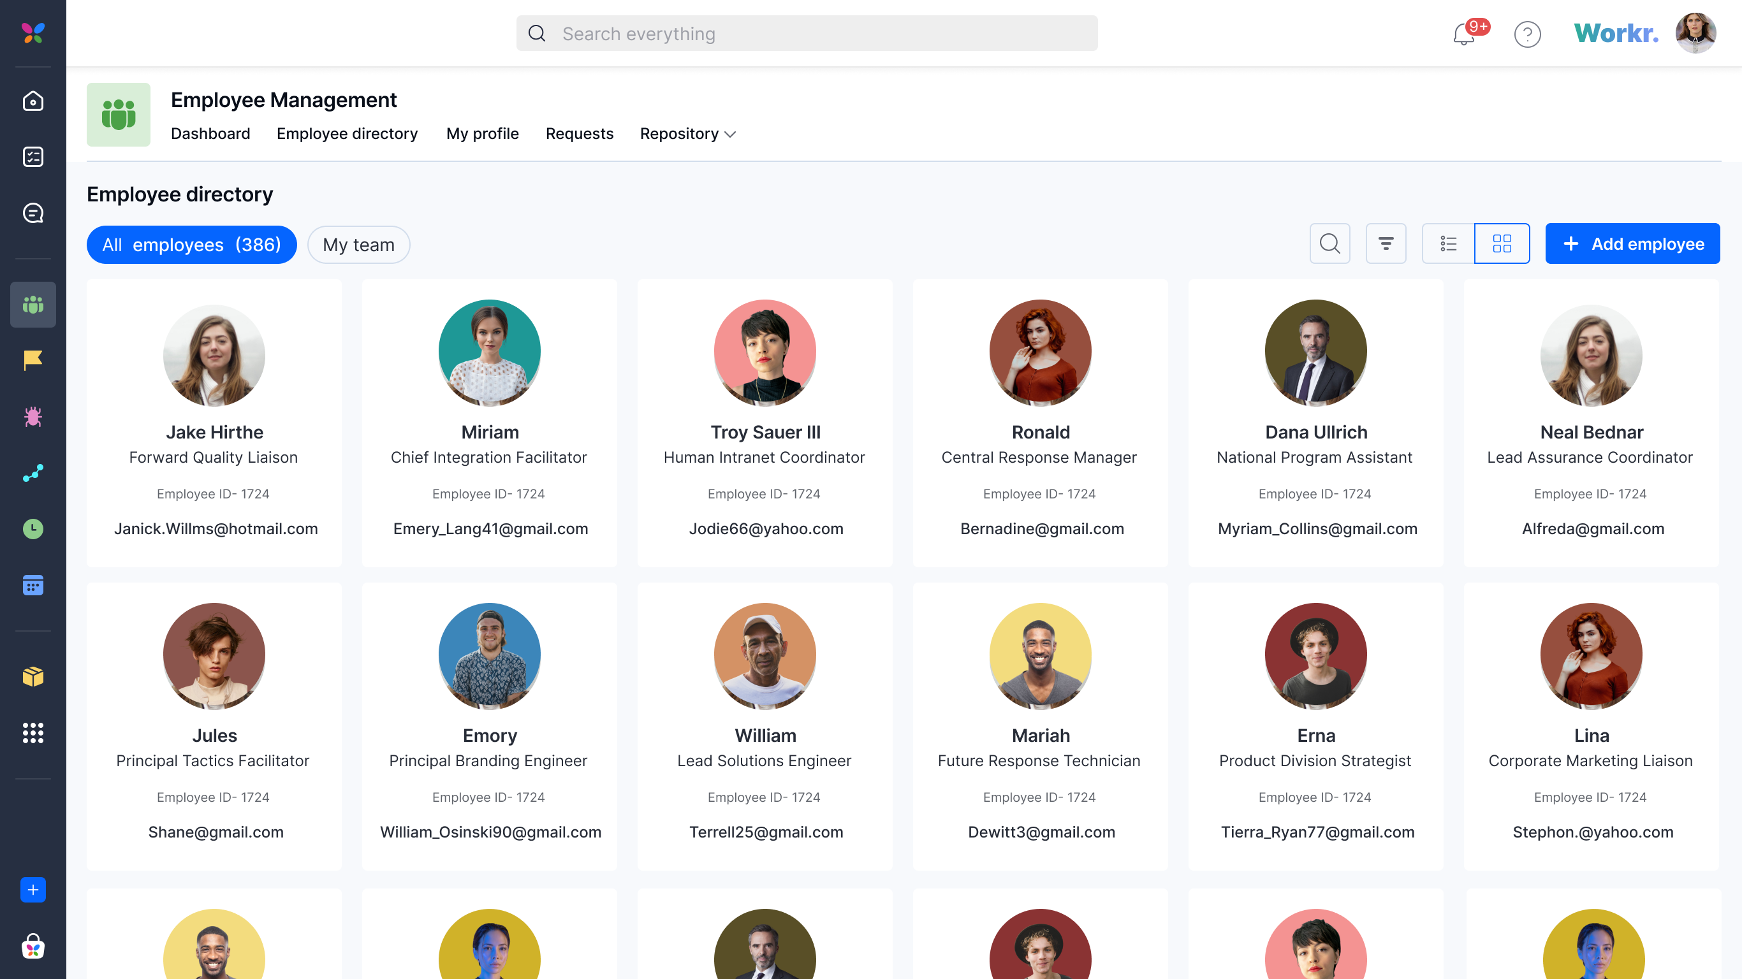This screenshot has width=1742, height=979.
Task: Click email Tierra_Ryan77@gmail.com
Action: [1317, 832]
